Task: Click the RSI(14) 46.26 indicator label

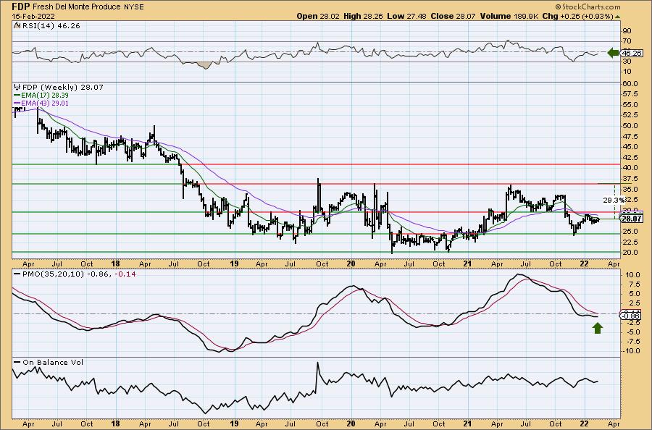Action: [50, 26]
